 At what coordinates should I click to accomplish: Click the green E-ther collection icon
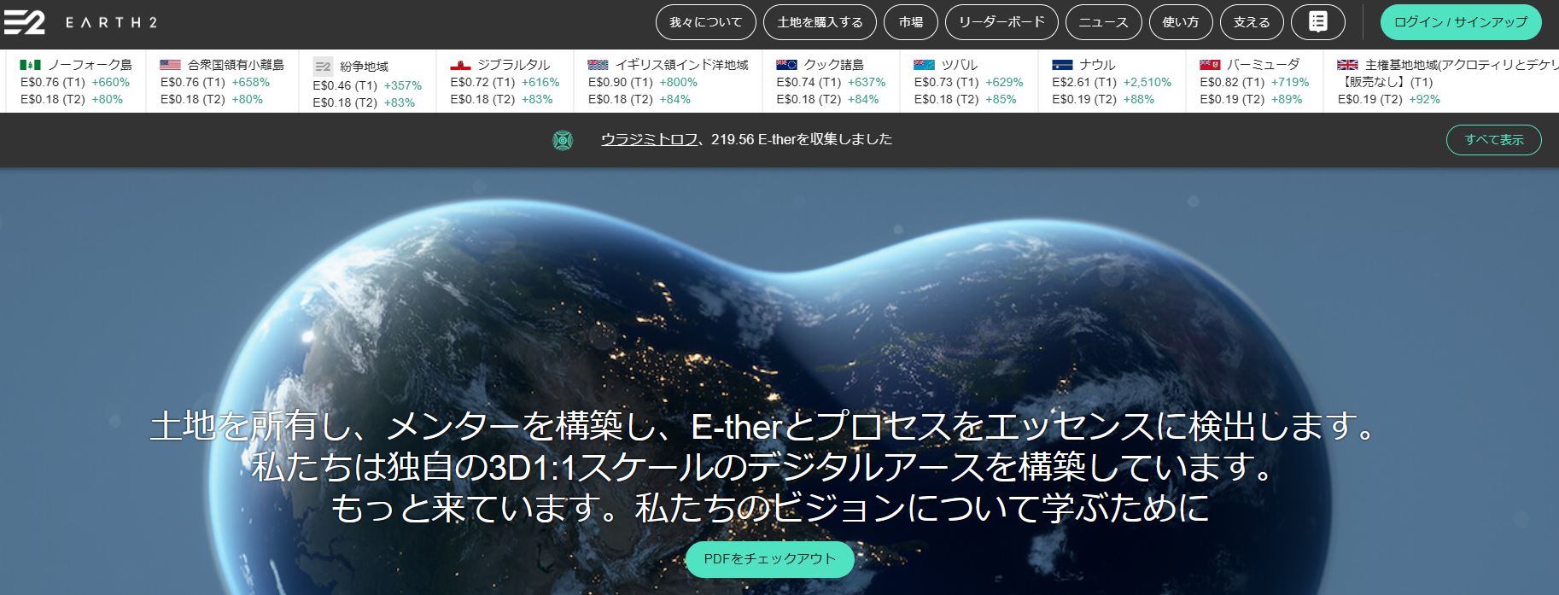(x=562, y=140)
